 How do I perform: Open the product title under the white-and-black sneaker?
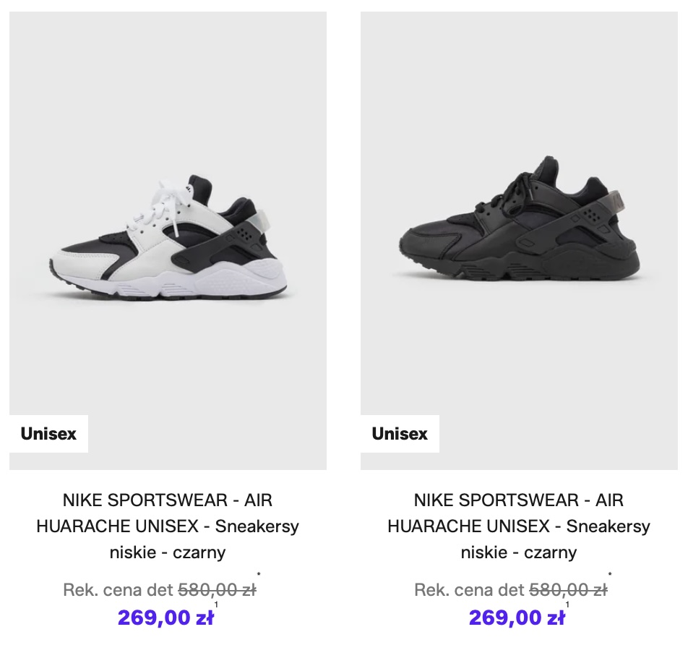[168, 526]
